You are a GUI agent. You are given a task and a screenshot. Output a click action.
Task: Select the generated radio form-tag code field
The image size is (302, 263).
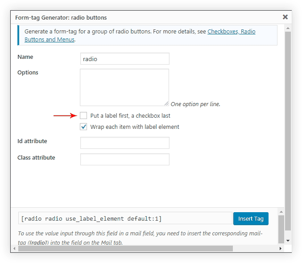point(125,218)
